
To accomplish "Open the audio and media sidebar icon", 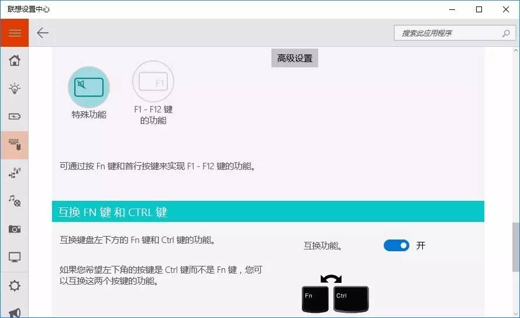I will click(x=14, y=201).
